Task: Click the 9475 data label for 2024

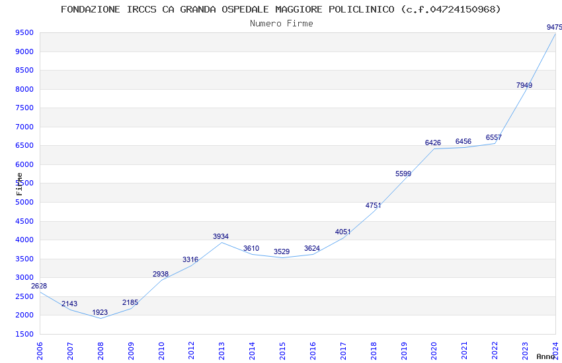Action: click(554, 27)
